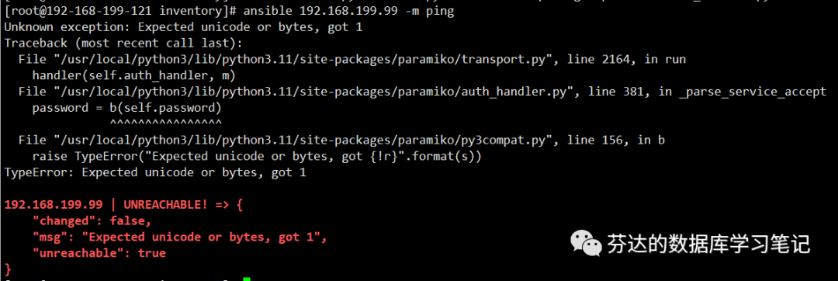Click the watermark text 芬达的数据库学习笔记
838x281 pixels.
pyautogui.click(x=708, y=245)
